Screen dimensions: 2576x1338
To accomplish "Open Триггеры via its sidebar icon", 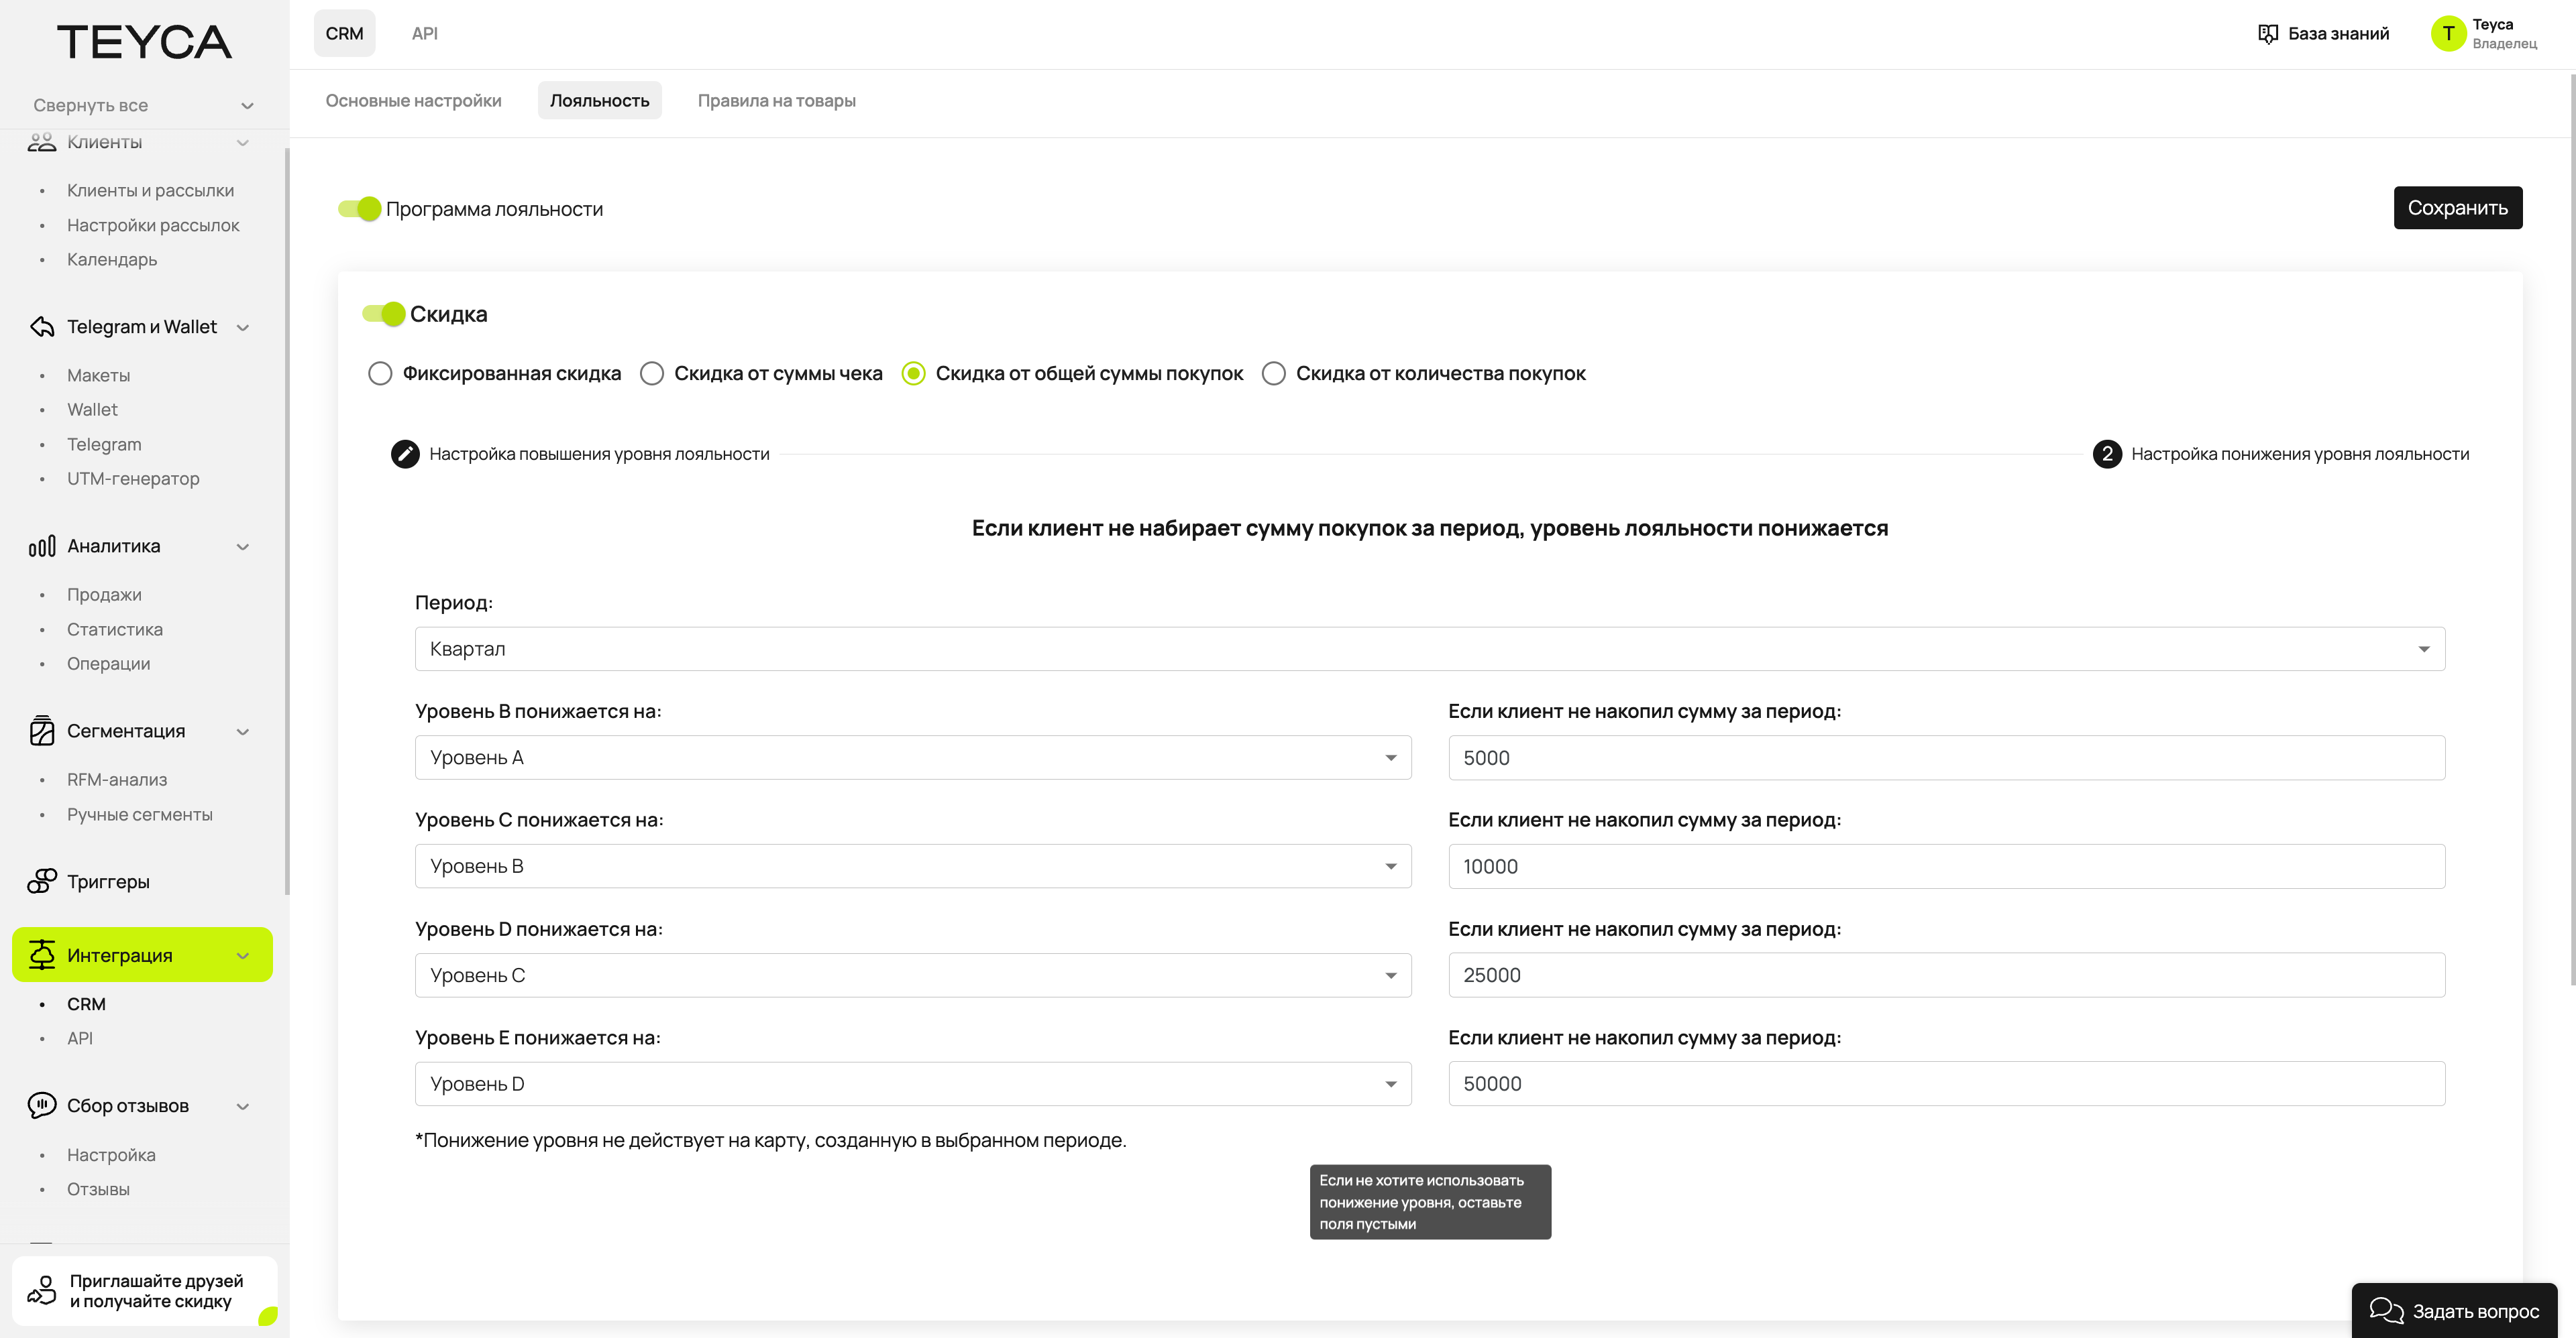I will (x=42, y=881).
